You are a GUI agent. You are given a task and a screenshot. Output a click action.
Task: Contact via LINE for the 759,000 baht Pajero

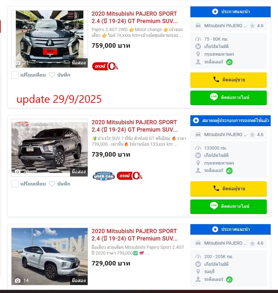(x=228, y=98)
